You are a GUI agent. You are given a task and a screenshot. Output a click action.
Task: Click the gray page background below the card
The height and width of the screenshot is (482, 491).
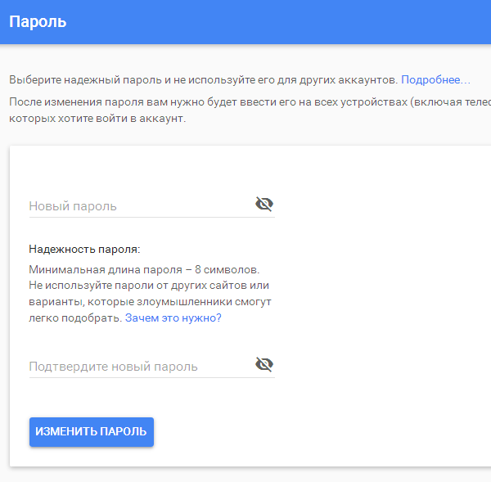click(245, 475)
